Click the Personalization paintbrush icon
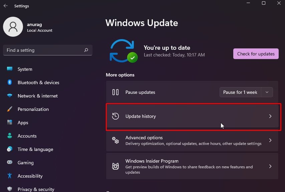Screen dimensions: 285x192 10,109
